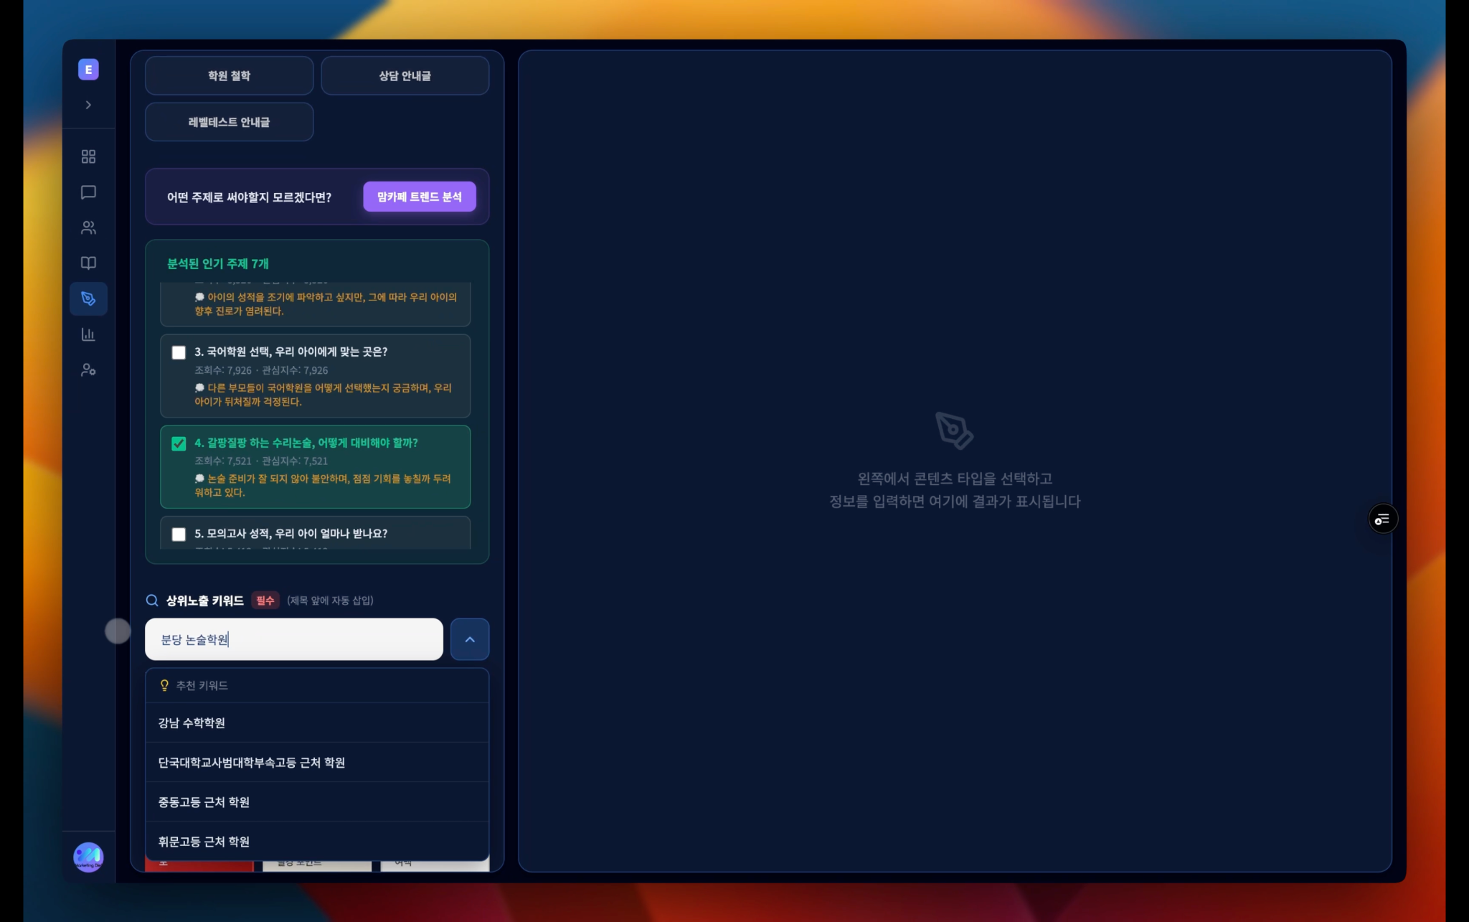Open the bar chart analytics icon
The image size is (1469, 922).
(x=88, y=334)
